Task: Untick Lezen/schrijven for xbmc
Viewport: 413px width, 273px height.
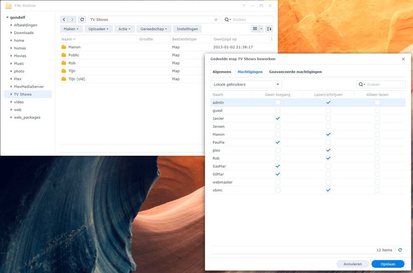Action: (x=328, y=190)
